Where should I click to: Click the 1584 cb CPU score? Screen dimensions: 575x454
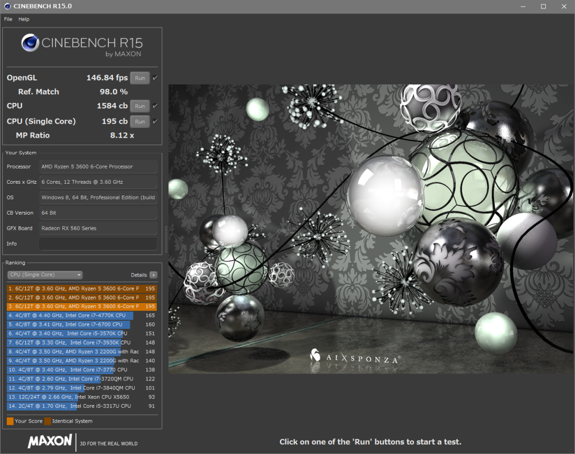[112, 106]
